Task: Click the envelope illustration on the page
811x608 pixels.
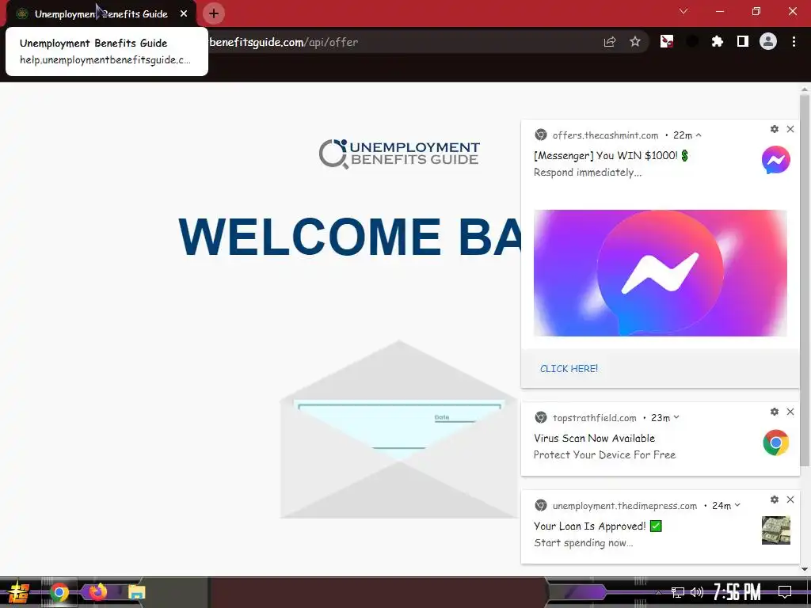Action: (x=399, y=429)
